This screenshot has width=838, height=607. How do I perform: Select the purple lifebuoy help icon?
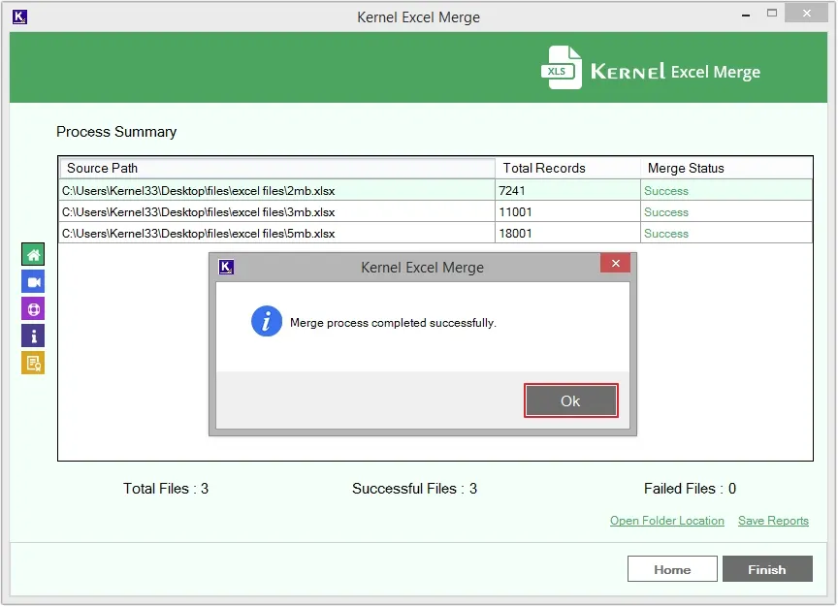33,309
